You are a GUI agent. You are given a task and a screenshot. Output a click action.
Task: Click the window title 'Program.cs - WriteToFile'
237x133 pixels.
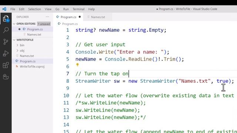coord(174,9)
